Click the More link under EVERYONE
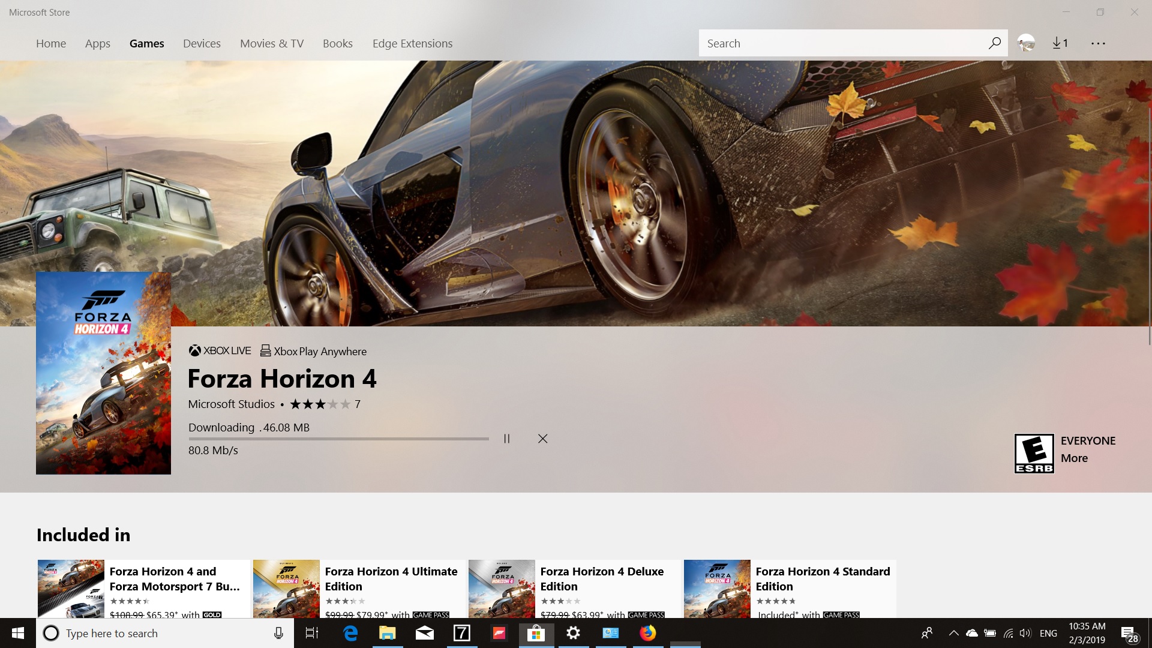 point(1074,458)
